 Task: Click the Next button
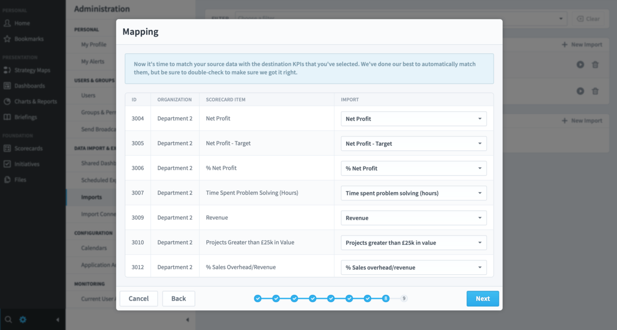click(483, 299)
